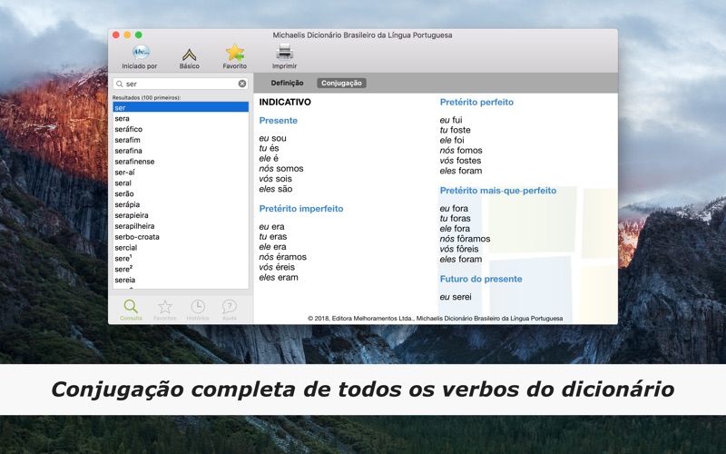The image size is (726, 454).
Task: Select 'serápia' in the results list
Action: point(181,204)
